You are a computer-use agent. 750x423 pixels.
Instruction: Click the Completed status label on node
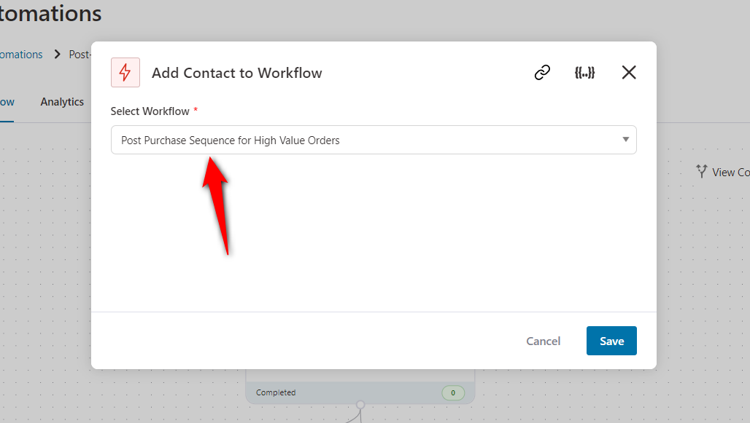click(276, 393)
